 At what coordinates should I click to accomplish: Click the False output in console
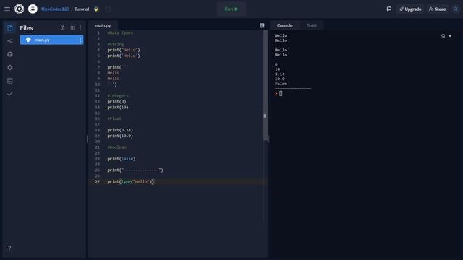(x=281, y=84)
